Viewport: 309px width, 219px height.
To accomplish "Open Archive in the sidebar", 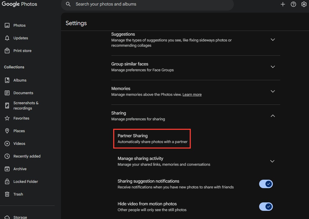I will pyautogui.click(x=20, y=169).
